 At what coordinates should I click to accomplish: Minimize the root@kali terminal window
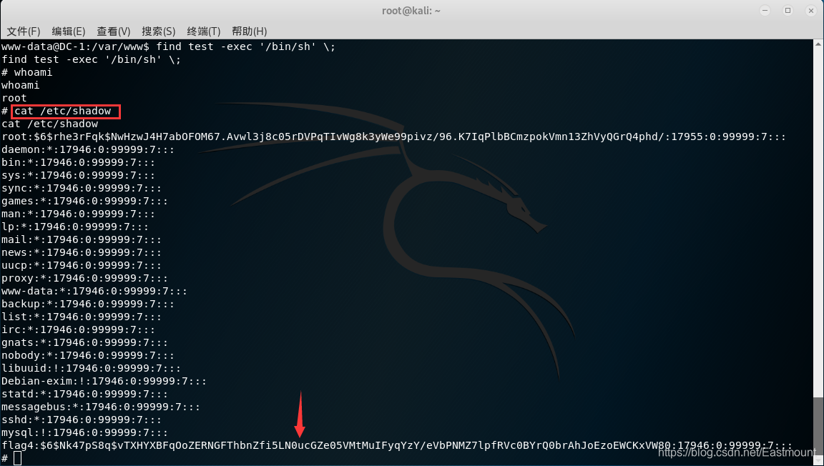click(x=765, y=11)
